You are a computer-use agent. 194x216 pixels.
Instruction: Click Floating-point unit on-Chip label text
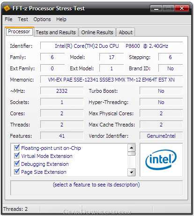[51, 148]
